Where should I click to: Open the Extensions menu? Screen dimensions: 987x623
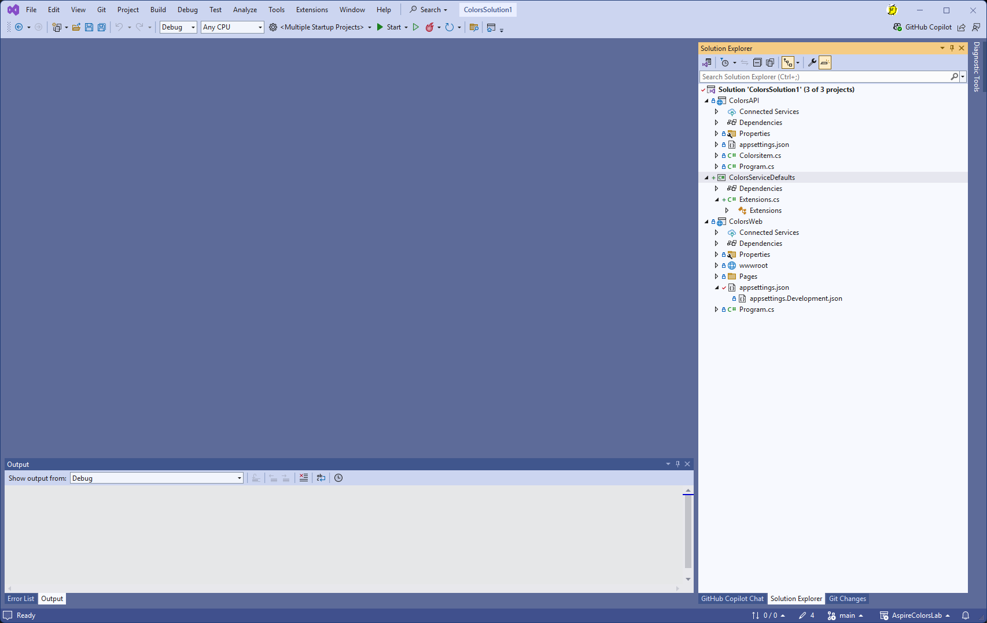(311, 10)
